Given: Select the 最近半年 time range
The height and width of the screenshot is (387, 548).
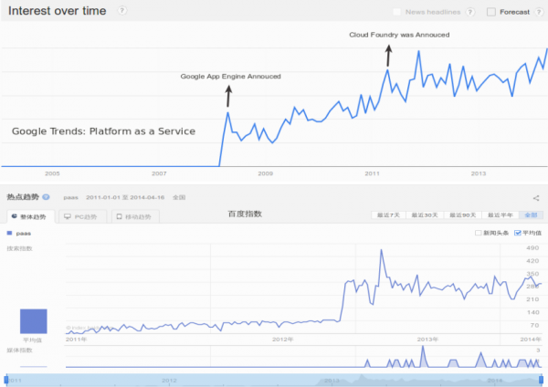Looking at the screenshot, I should [x=501, y=214].
